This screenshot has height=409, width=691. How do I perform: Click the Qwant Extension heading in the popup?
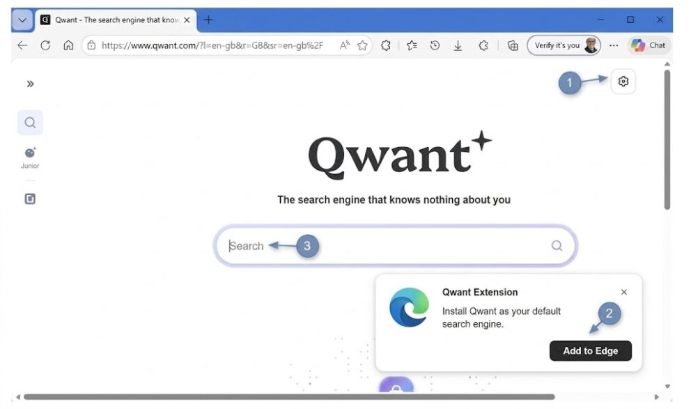coord(479,292)
